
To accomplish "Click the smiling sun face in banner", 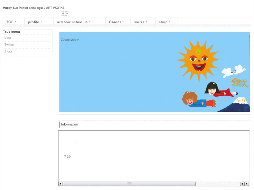I will [x=198, y=60].
